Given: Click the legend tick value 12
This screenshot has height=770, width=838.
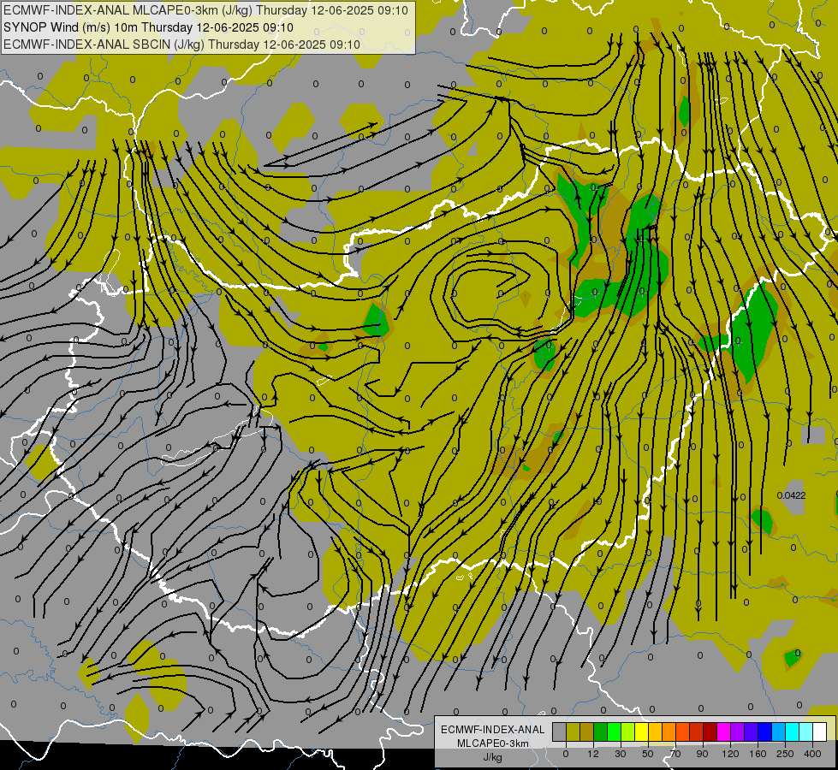Looking at the screenshot, I should click(x=593, y=754).
